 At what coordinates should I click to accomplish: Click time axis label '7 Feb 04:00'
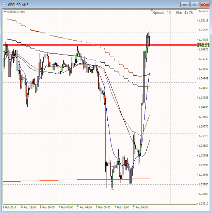85,208
